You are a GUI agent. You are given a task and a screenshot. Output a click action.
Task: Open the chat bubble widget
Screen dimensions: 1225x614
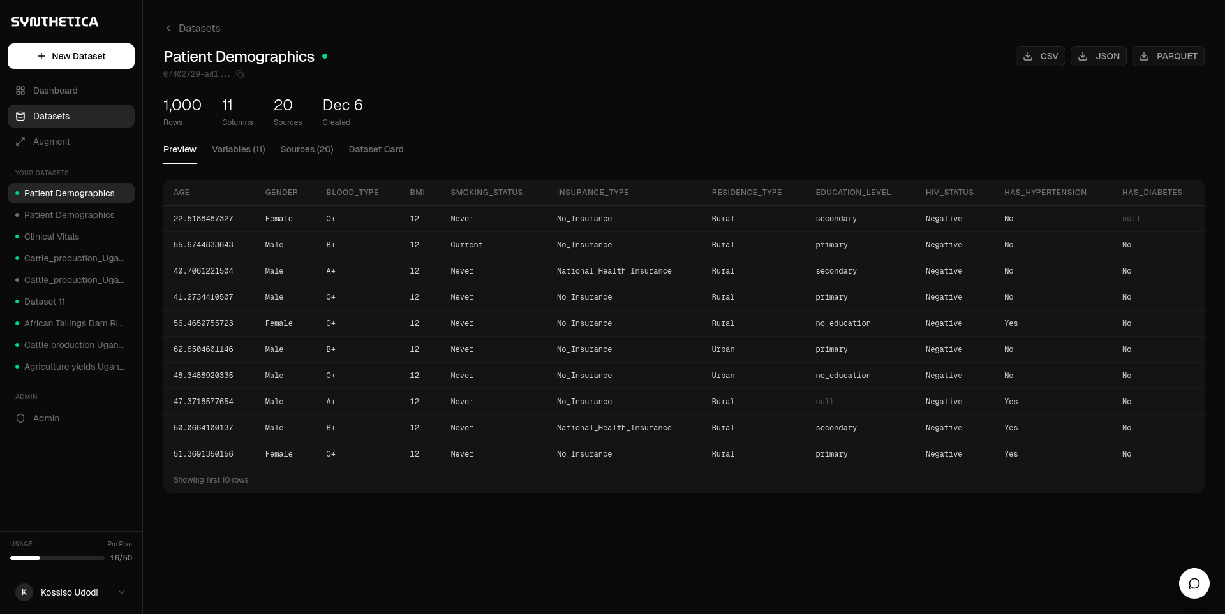pos(1194,583)
